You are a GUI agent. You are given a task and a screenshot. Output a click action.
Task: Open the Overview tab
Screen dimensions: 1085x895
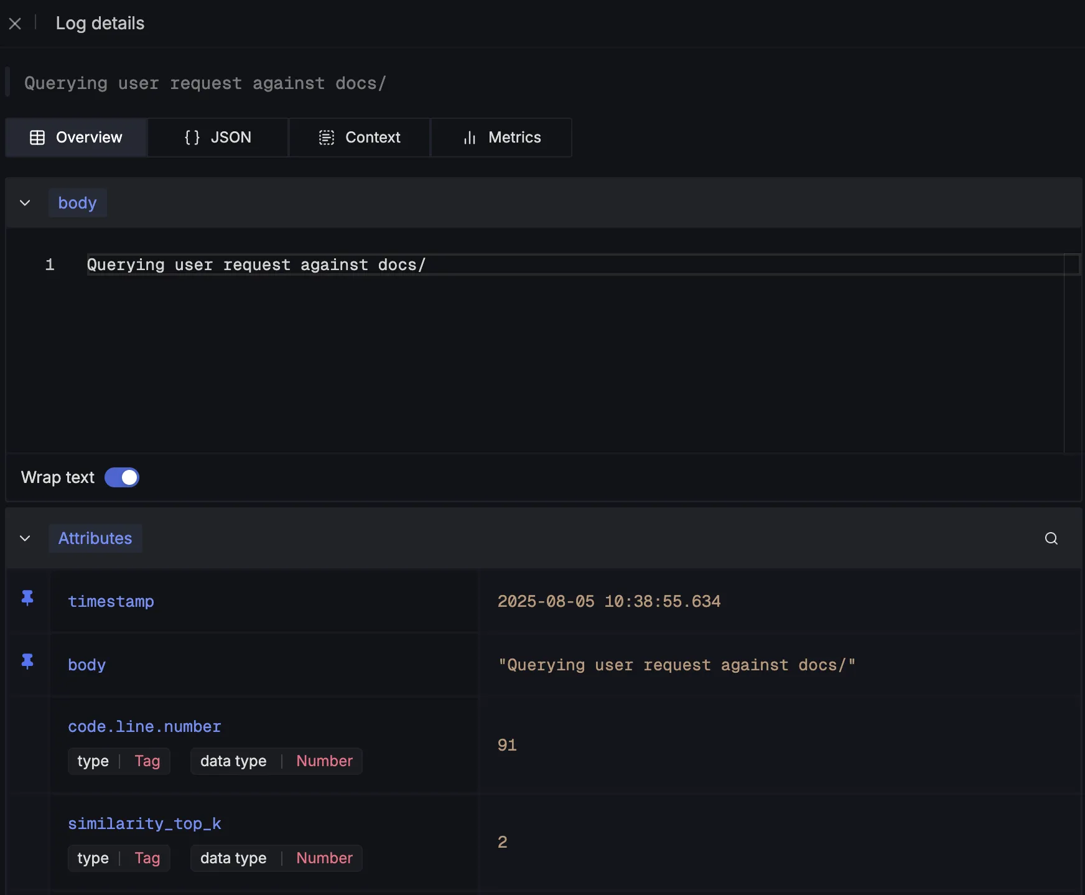pos(77,138)
